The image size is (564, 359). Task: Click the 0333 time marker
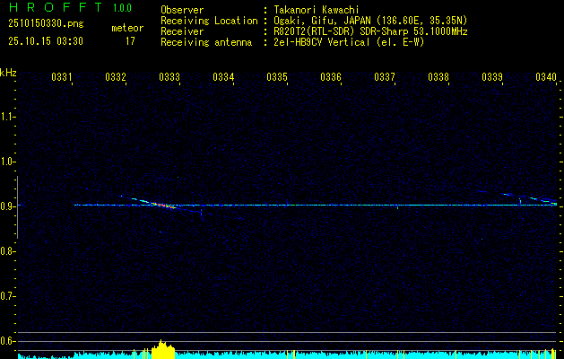click(x=169, y=77)
